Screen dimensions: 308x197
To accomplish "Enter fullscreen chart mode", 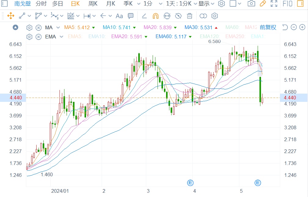I will (274, 4).
